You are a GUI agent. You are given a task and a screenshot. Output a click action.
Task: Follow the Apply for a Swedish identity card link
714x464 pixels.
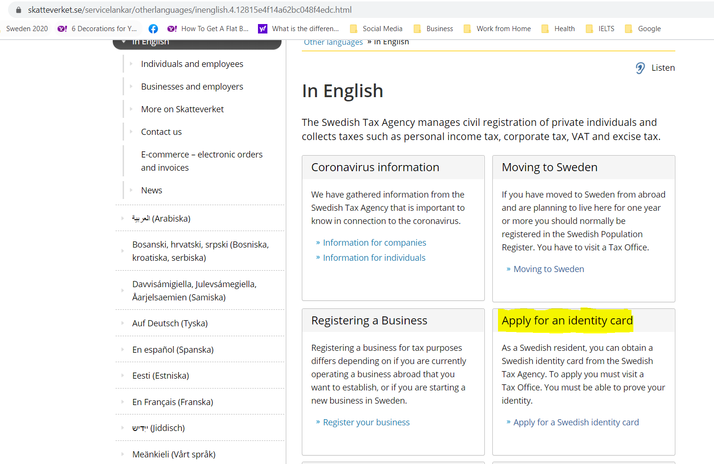click(576, 422)
